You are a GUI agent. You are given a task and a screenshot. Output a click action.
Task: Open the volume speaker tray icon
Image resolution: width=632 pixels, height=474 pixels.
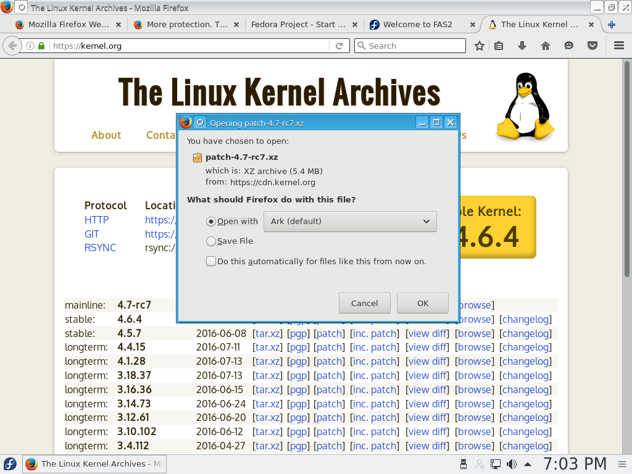[512, 464]
